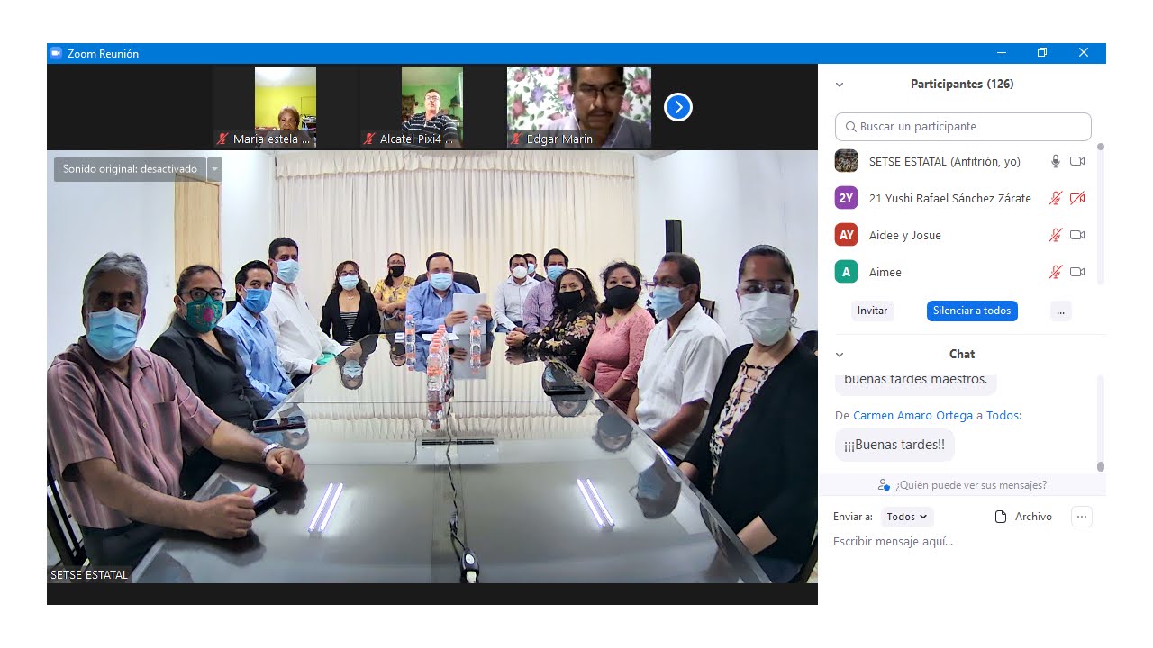Viewport: 1153px width, 648px height.
Task: Toggle camera icon for SETSE ESTATAL
Action: point(1077,161)
